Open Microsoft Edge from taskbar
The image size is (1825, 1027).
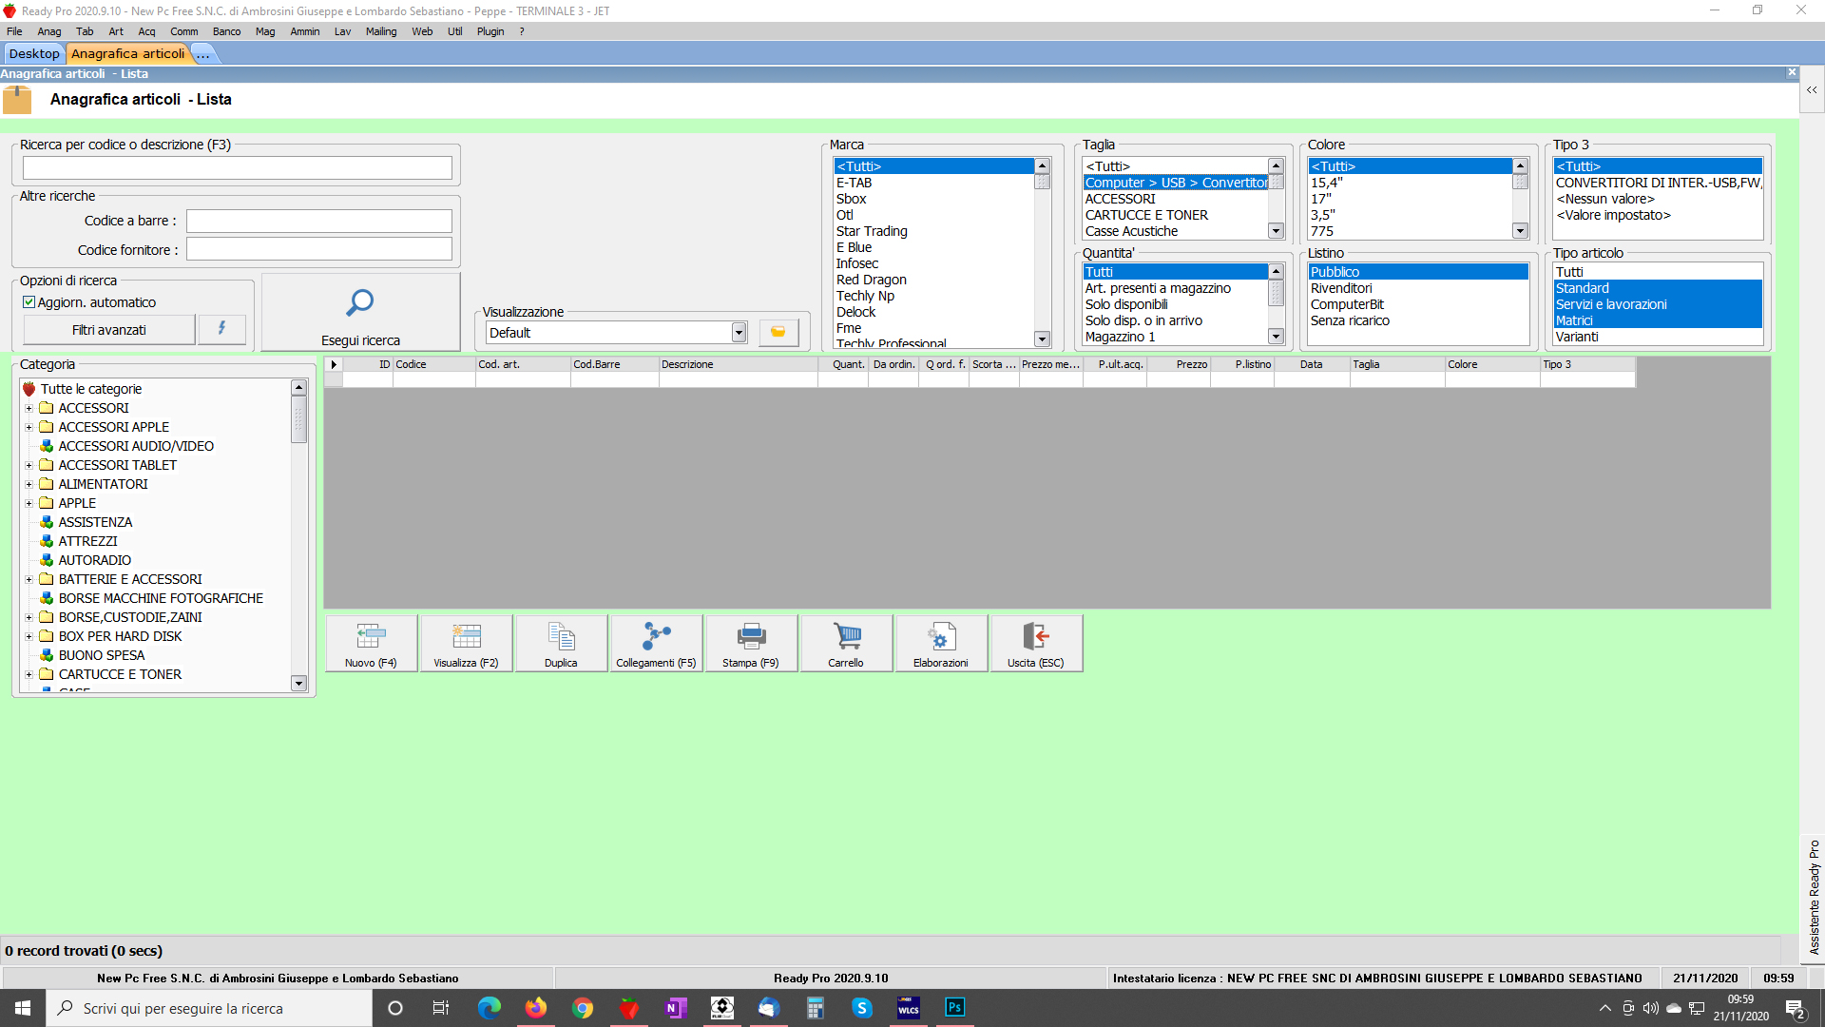(490, 1008)
